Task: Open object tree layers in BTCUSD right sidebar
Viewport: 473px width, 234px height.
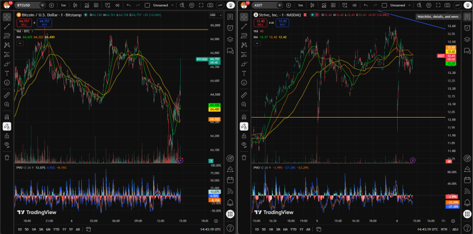Action: coord(230,39)
